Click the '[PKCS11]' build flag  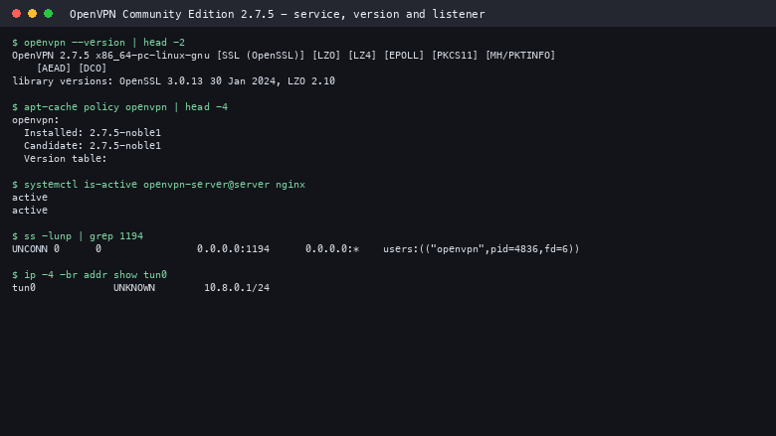455,56
